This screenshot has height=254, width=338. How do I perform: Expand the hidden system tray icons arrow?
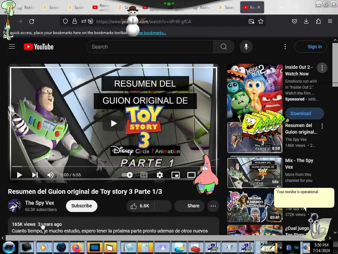click(281, 247)
